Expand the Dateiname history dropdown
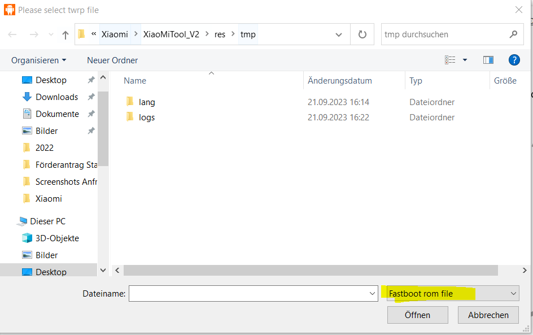The height and width of the screenshot is (335, 533). coord(372,293)
